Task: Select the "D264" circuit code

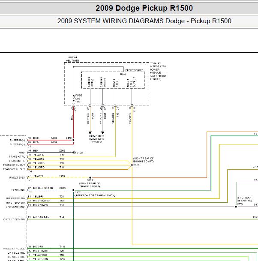Action: 93,116
